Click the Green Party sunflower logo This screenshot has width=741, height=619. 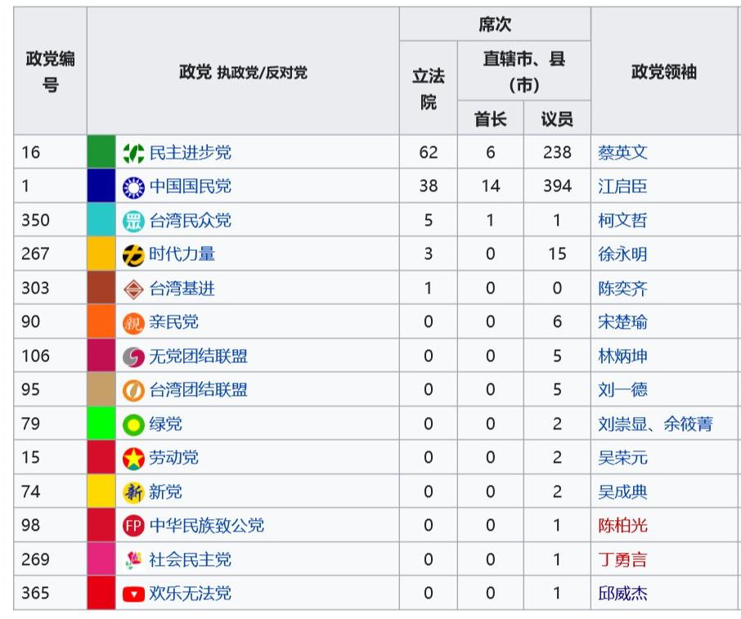tap(133, 424)
